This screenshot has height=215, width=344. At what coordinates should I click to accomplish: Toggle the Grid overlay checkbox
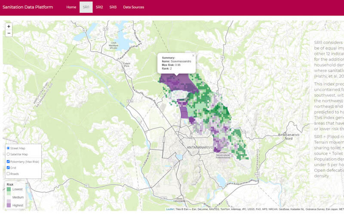click(x=8, y=168)
